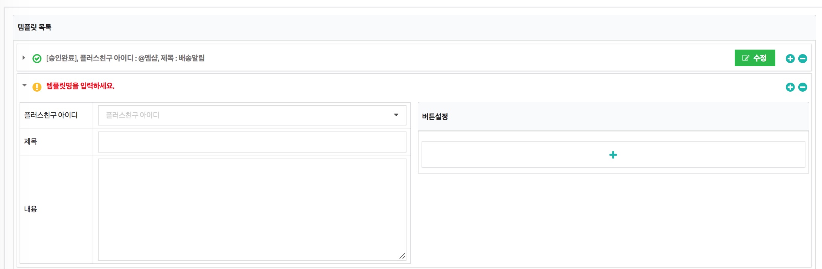Add a new button under 버튼설정

pos(613,154)
